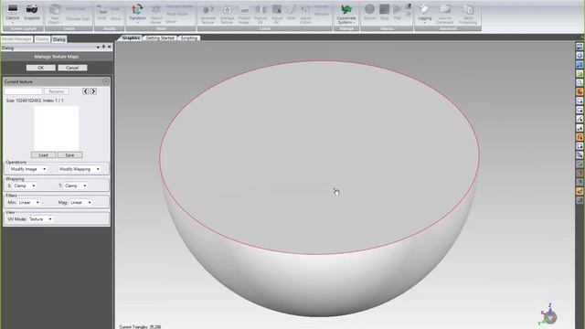Open the Logging tool
This screenshot has width=585, height=329.
(424, 14)
